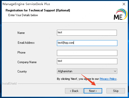
Task: Click the 'Registration for Technical Support (Optional)' heading
Action: click(x=38, y=10)
